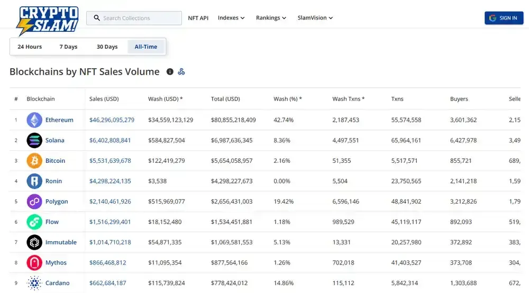Sort by the Buyers column header
Screen dimensions: 529x293
click(459, 99)
